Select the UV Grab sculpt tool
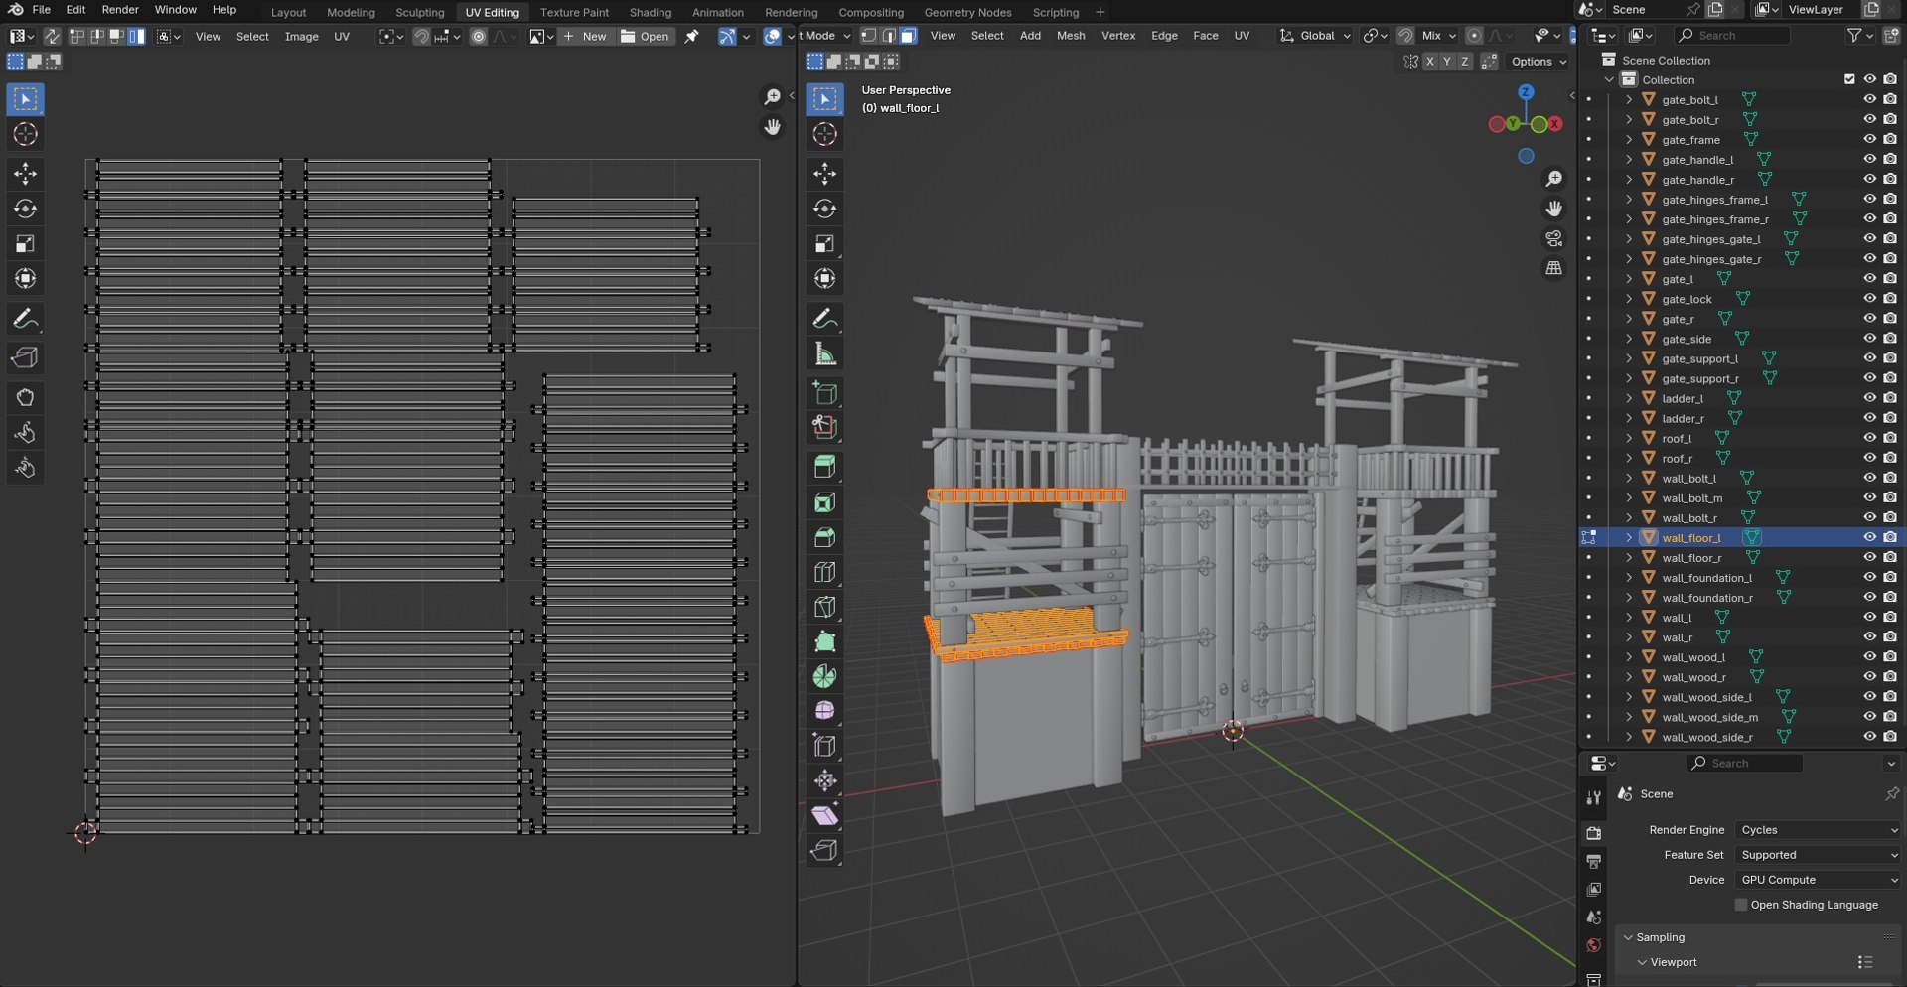 [x=25, y=398]
